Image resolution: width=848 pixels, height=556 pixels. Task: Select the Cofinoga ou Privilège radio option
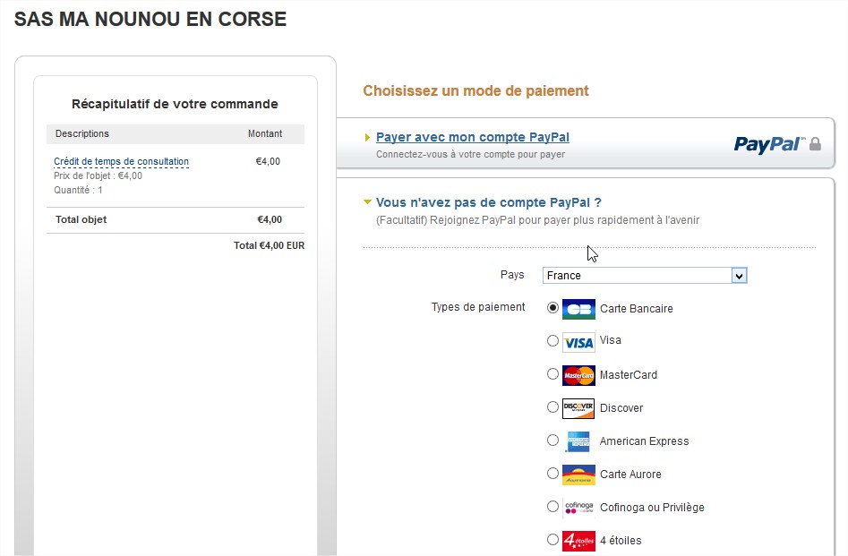(552, 507)
